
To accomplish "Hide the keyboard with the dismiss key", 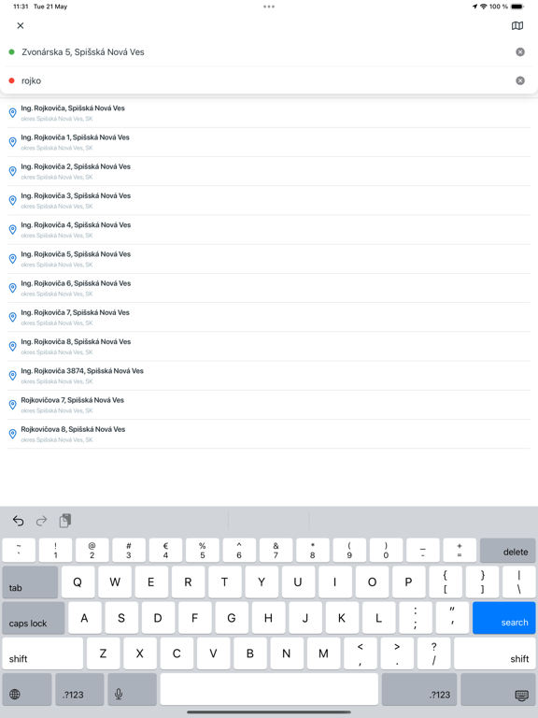I will pos(498,689).
